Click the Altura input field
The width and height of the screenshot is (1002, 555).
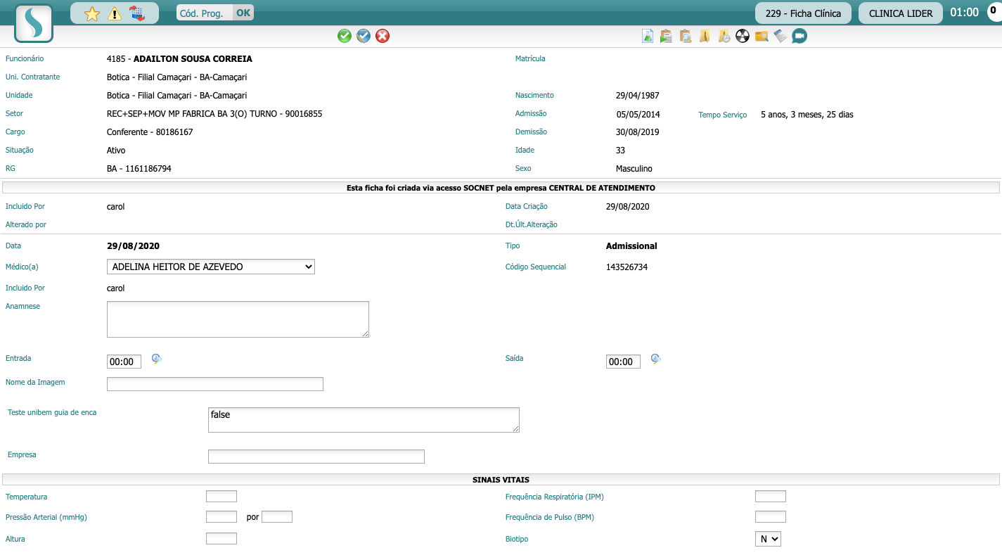pos(221,539)
